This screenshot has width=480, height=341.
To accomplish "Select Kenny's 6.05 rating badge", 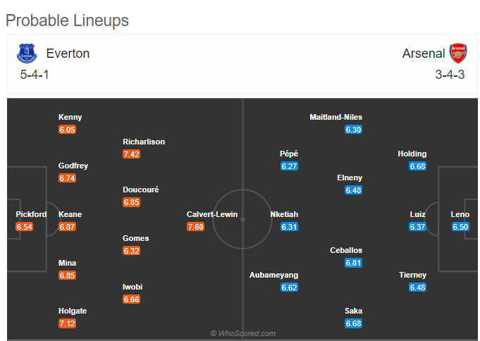I will pyautogui.click(x=68, y=130).
